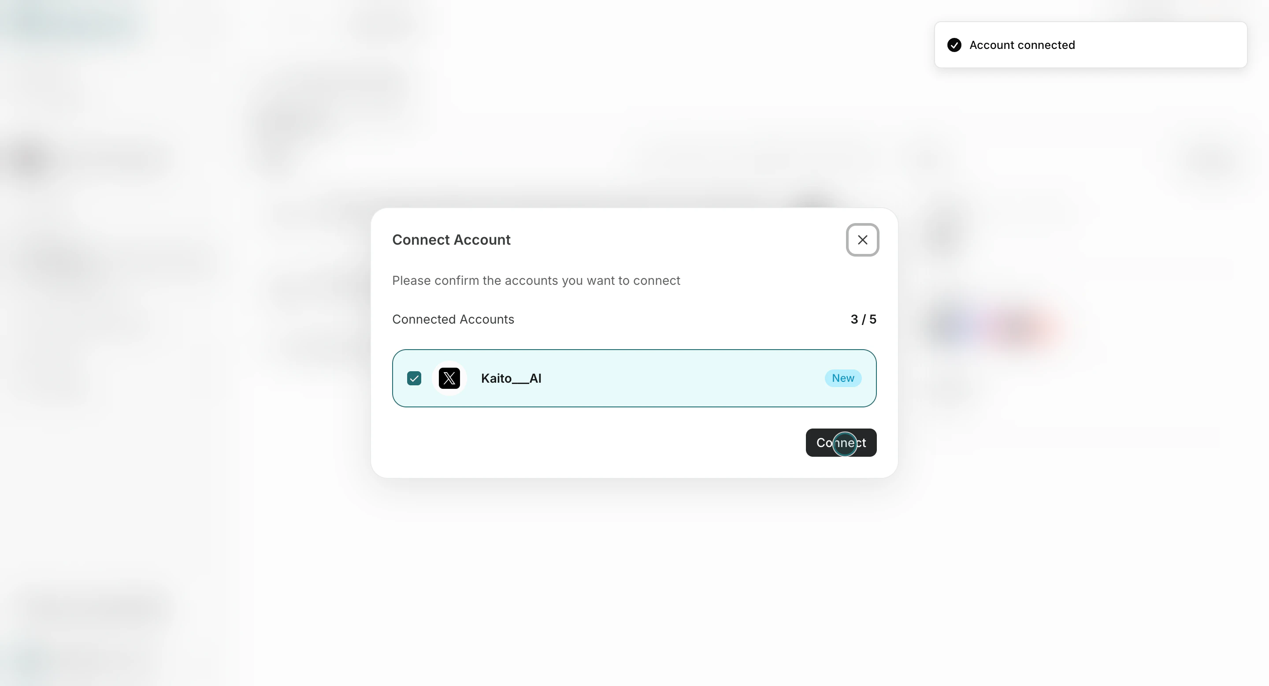Click the Kaito___AI username text
Image resolution: width=1269 pixels, height=686 pixels.
(x=511, y=378)
